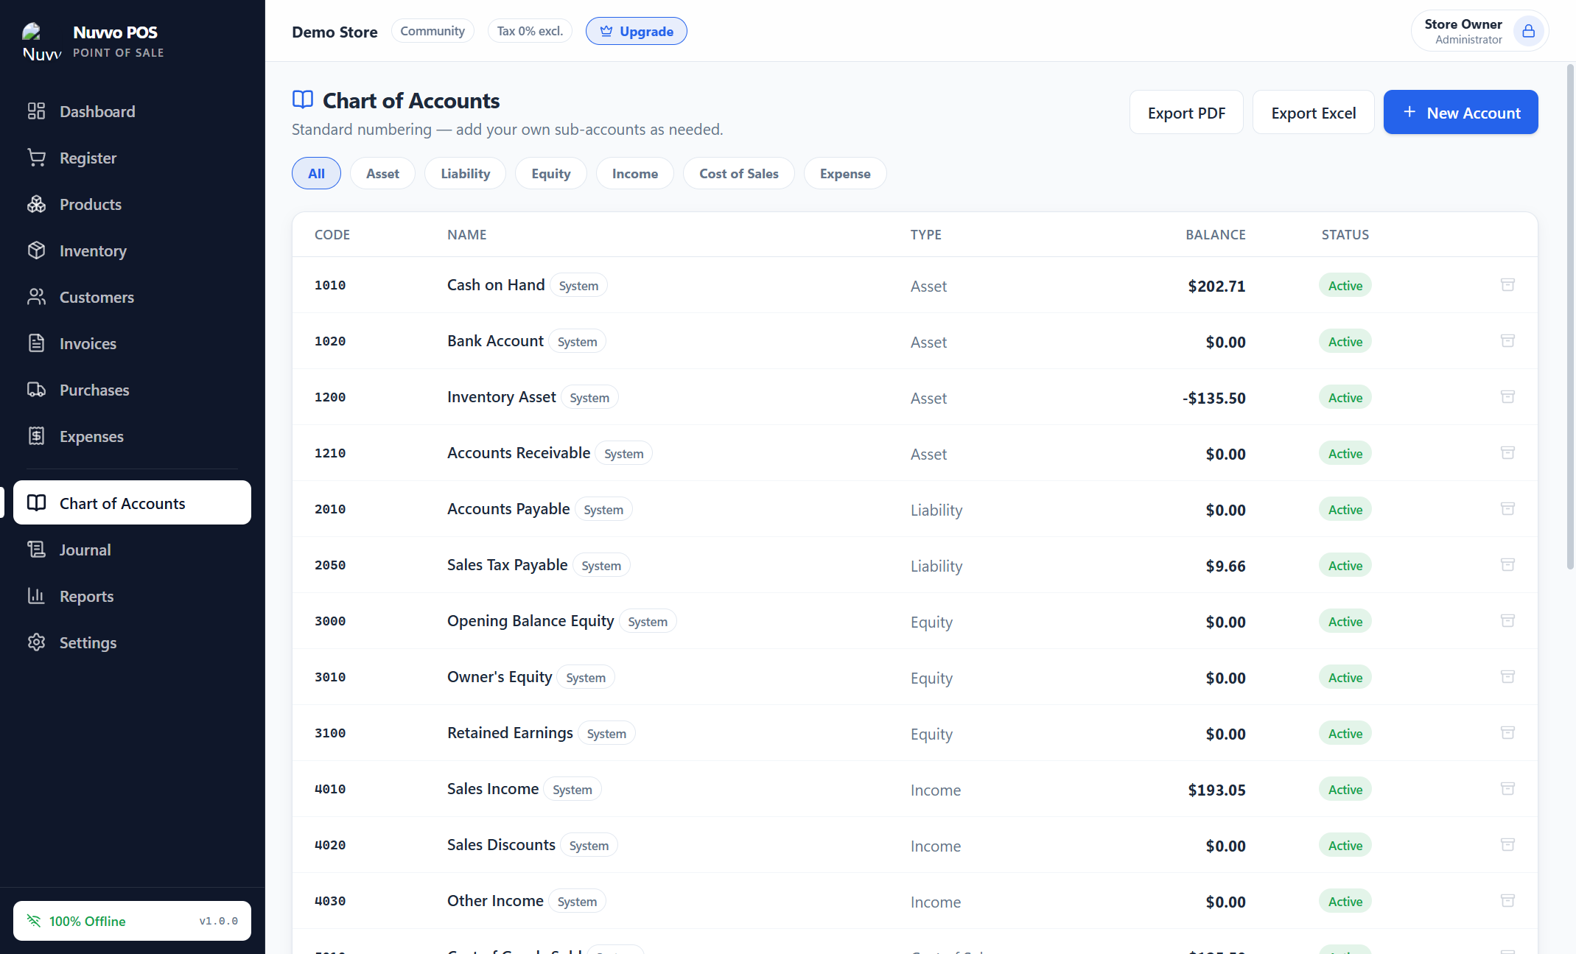The height and width of the screenshot is (954, 1576).
Task: Click the v1.0.0 version label
Action: click(218, 921)
